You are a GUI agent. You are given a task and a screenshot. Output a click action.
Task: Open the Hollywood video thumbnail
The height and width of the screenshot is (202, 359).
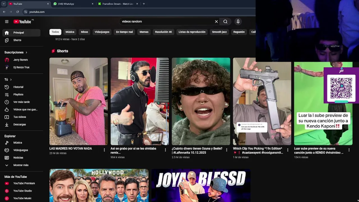coord(99,185)
